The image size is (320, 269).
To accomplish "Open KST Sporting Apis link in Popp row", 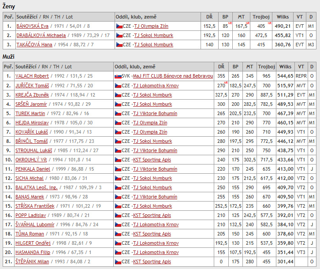I will [152, 215].
